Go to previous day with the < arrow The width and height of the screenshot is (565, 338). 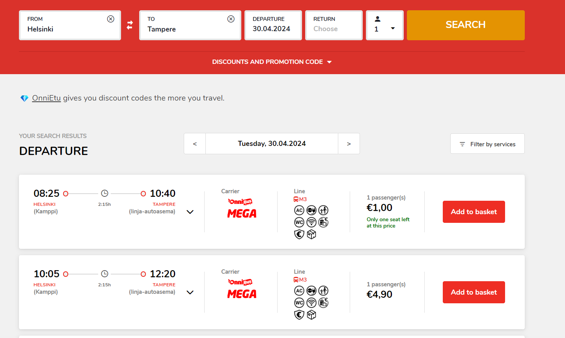195,144
